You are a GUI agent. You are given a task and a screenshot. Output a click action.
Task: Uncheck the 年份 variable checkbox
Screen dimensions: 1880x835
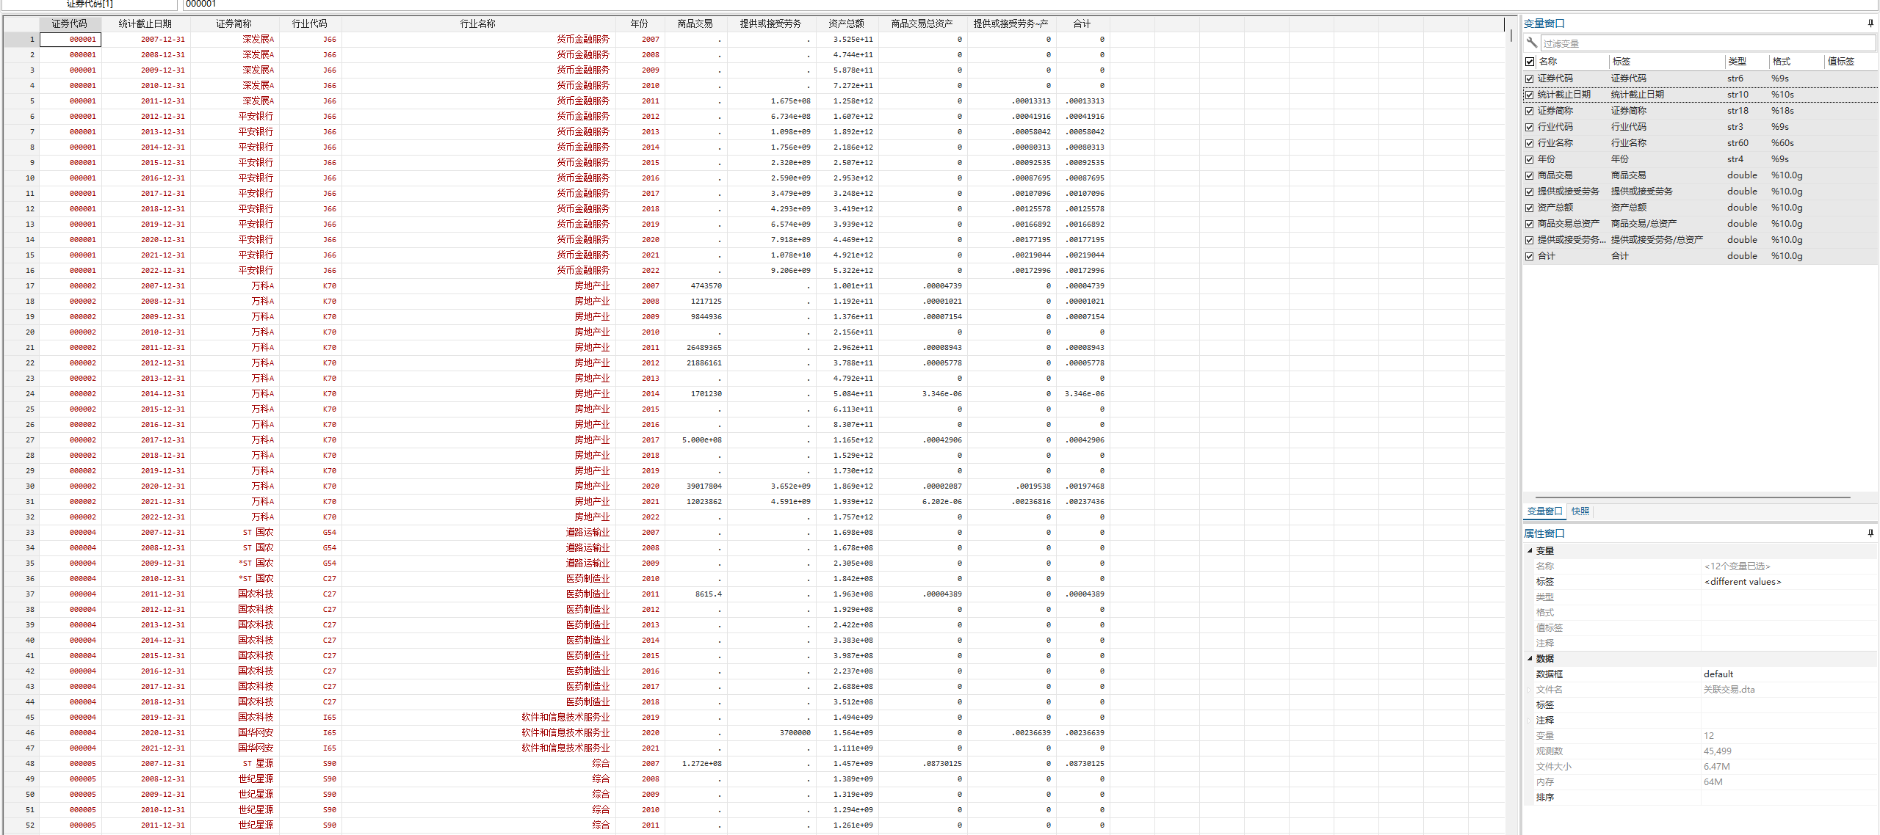(x=1530, y=159)
